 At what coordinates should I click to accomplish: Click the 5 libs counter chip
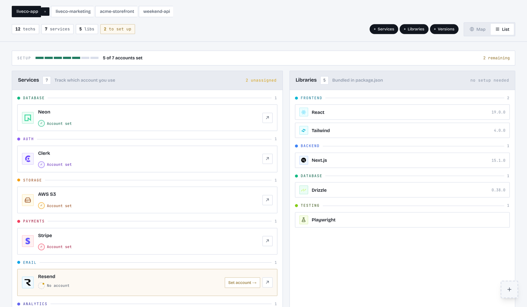[87, 29]
